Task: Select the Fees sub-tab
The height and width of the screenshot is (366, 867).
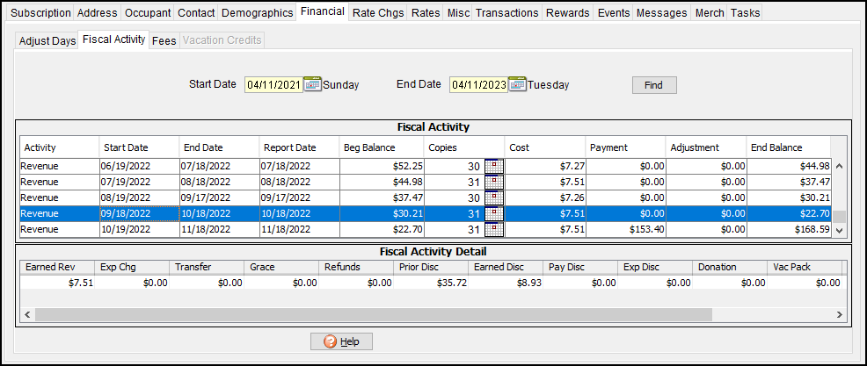Action: [x=164, y=41]
